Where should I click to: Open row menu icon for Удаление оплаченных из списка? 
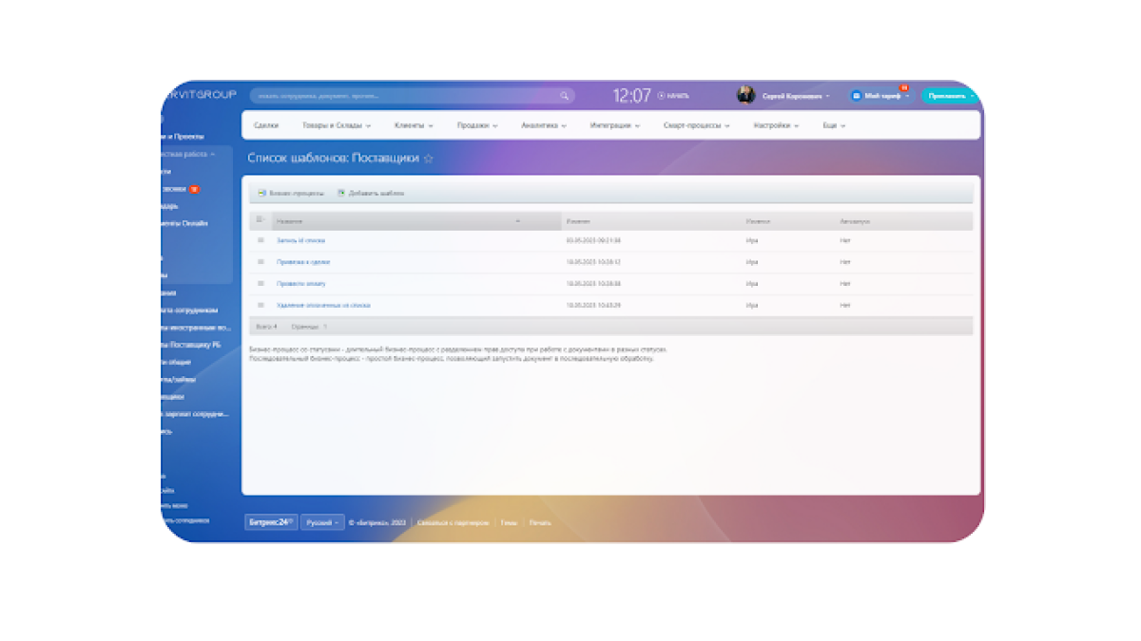point(261,306)
